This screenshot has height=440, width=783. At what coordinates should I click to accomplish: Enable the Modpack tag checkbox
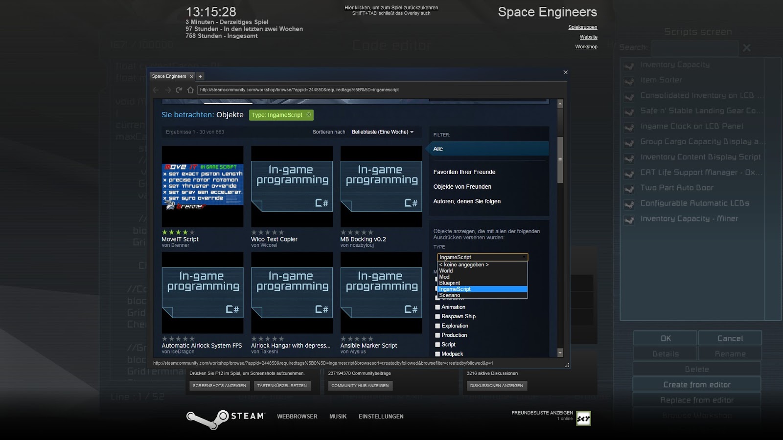pyautogui.click(x=438, y=354)
